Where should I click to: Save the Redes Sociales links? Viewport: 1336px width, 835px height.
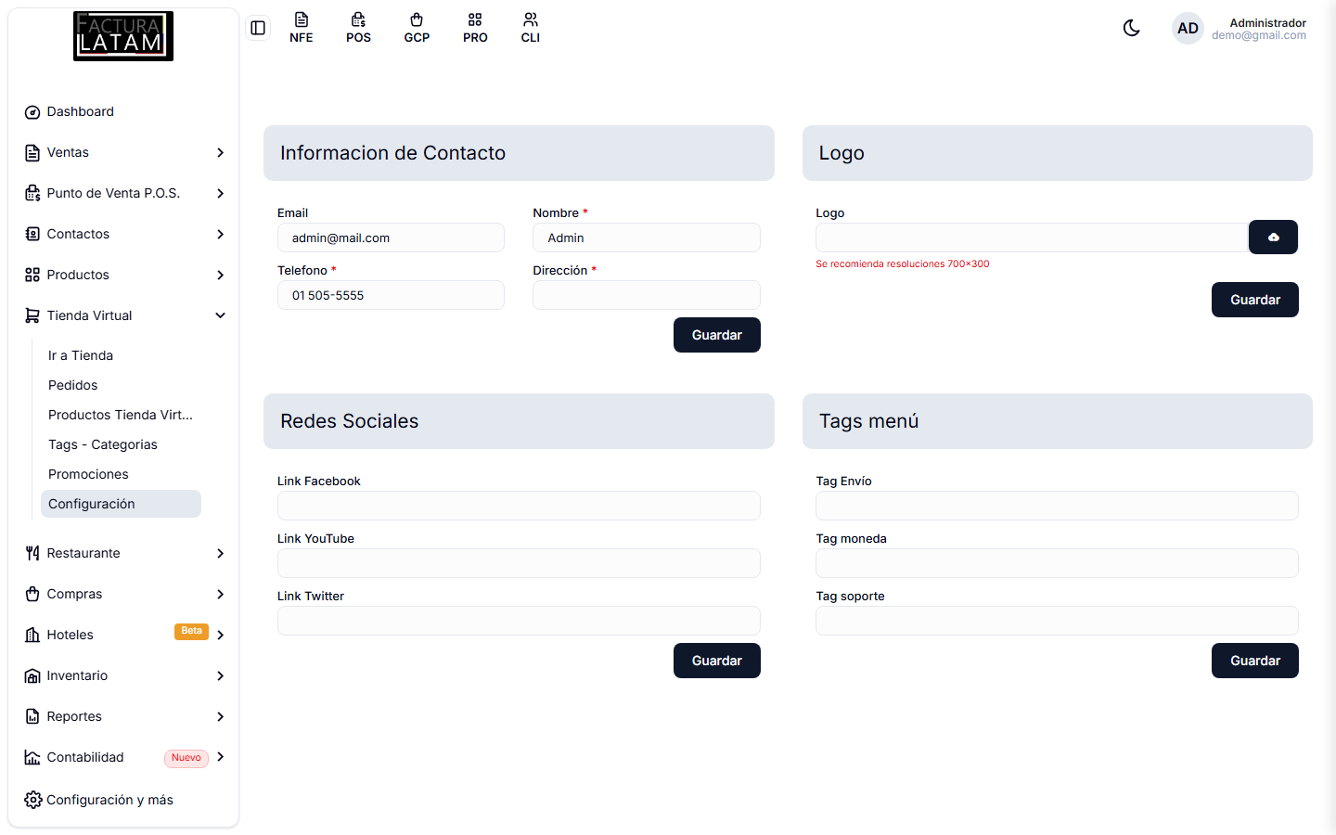point(717,661)
